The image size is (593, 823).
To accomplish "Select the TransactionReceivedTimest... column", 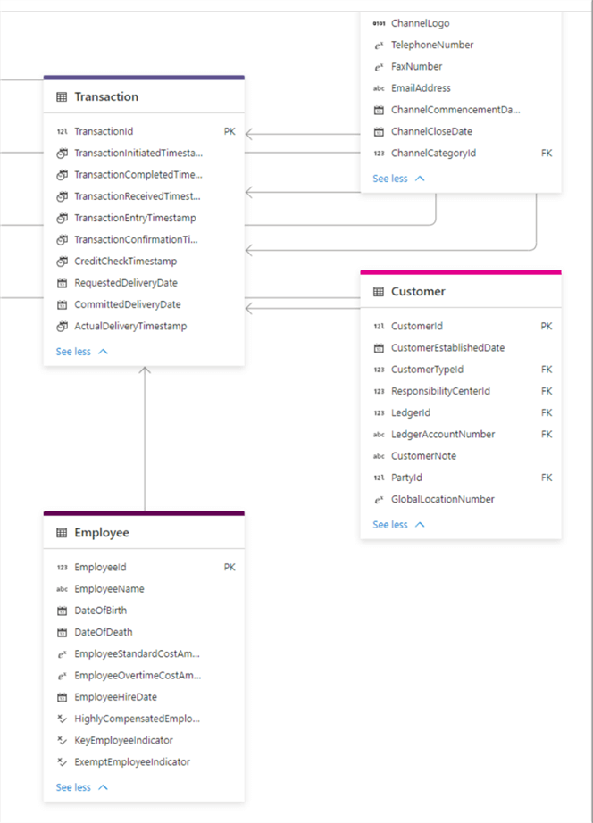I will [x=144, y=196].
